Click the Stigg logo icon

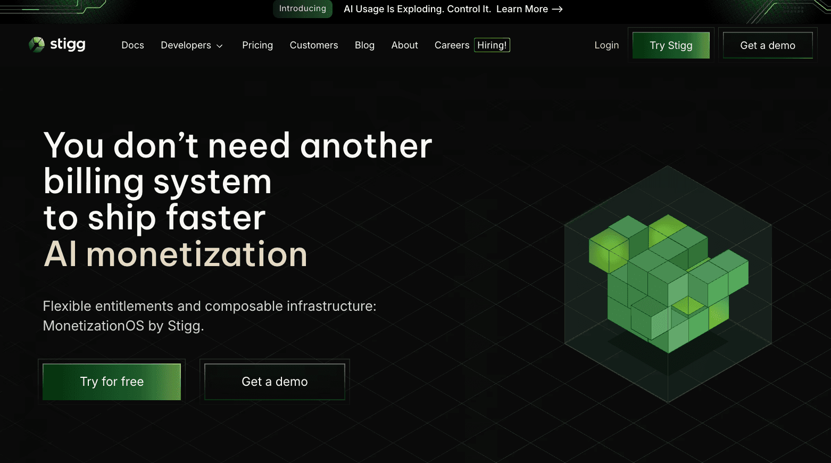click(36, 45)
